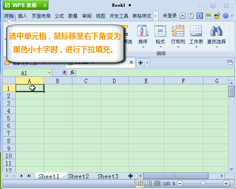
Task: Close the Book1 document tab
Action: [131, 62]
